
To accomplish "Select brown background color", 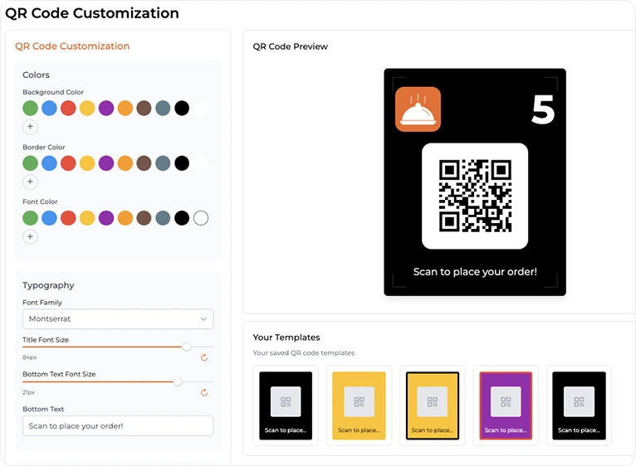I will [144, 108].
